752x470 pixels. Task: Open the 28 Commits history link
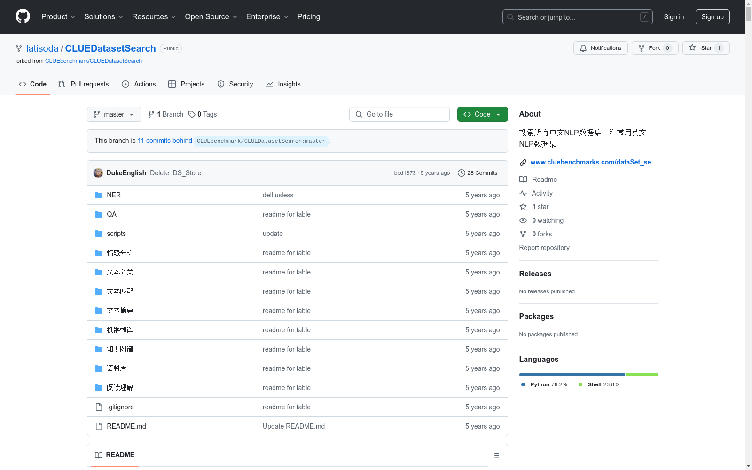(x=478, y=173)
